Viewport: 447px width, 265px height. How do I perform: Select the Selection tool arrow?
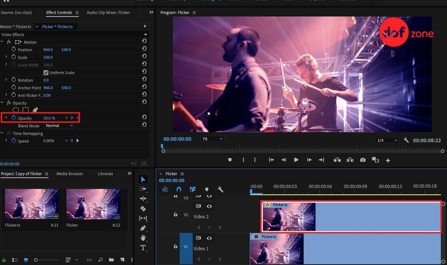coord(143,179)
